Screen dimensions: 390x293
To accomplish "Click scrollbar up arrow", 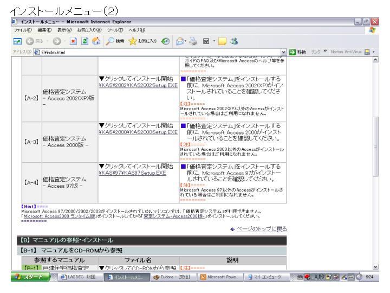I will [375, 60].
